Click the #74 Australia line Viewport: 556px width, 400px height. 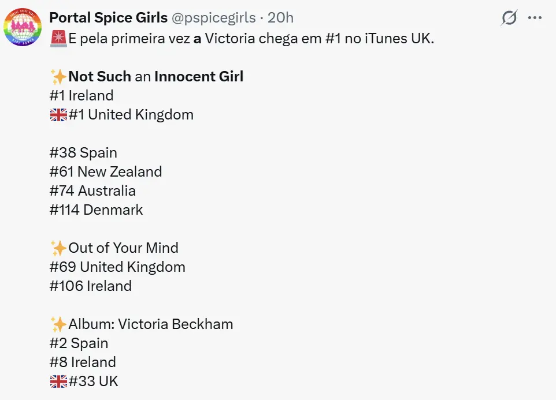pyautogui.click(x=92, y=191)
